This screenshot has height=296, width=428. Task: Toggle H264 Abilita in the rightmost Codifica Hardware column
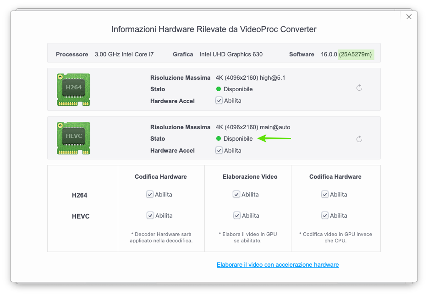325,194
